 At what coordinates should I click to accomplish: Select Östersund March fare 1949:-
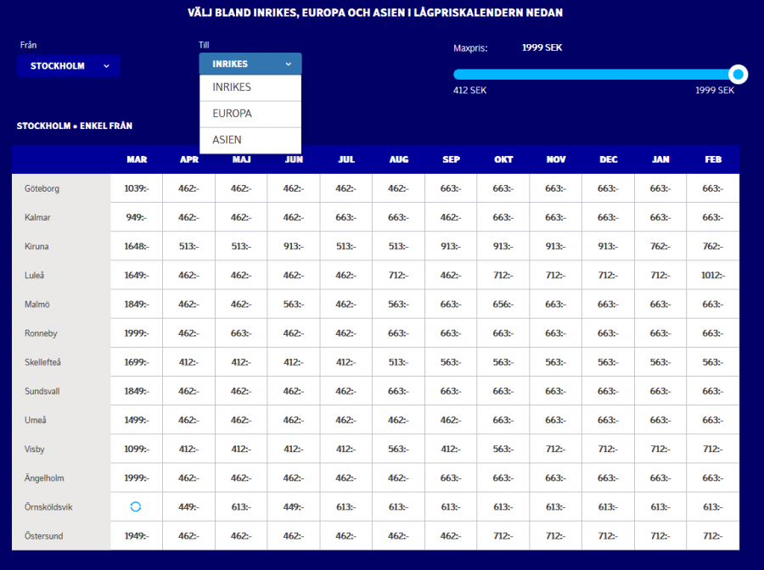tap(136, 536)
